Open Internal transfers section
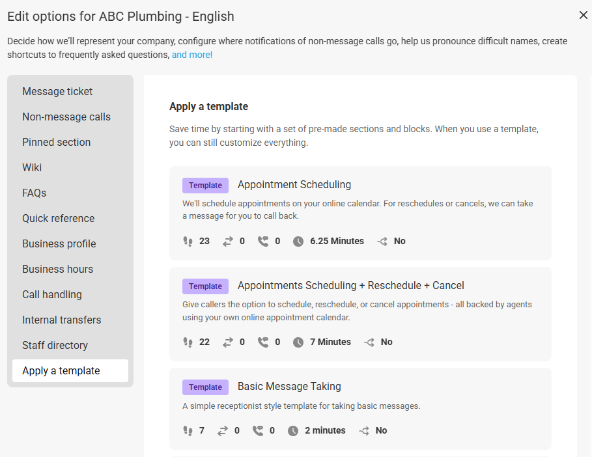The width and height of the screenshot is (592, 457). pyautogui.click(x=70, y=320)
